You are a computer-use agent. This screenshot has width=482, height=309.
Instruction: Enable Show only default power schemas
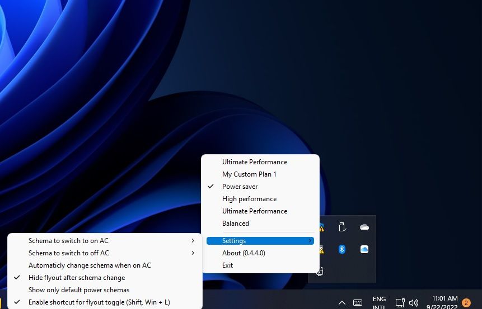click(105, 289)
